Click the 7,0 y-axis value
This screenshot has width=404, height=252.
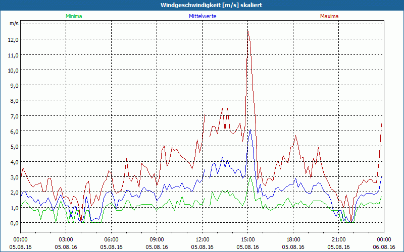click(15, 116)
